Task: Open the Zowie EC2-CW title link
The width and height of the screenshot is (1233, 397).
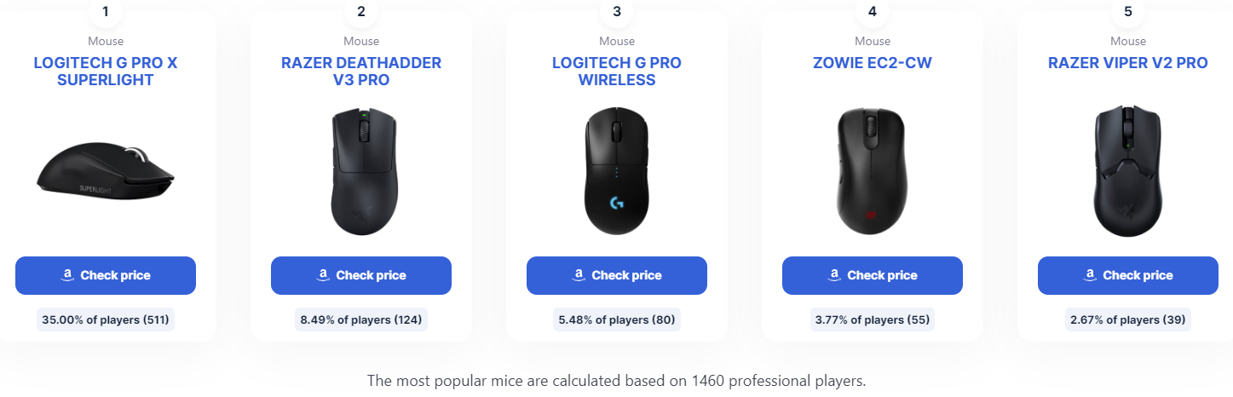Action: click(x=873, y=63)
